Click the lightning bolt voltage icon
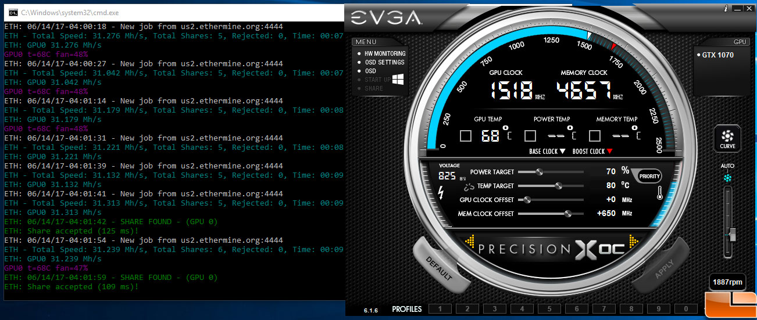Image resolution: width=757 pixels, height=320 pixels. point(441,192)
